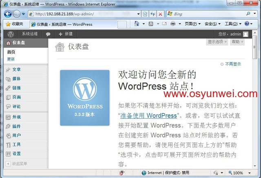Viewport: 261px width, 178px height.
Task: Click the 文章 pushpin icon
Action: [8, 70]
